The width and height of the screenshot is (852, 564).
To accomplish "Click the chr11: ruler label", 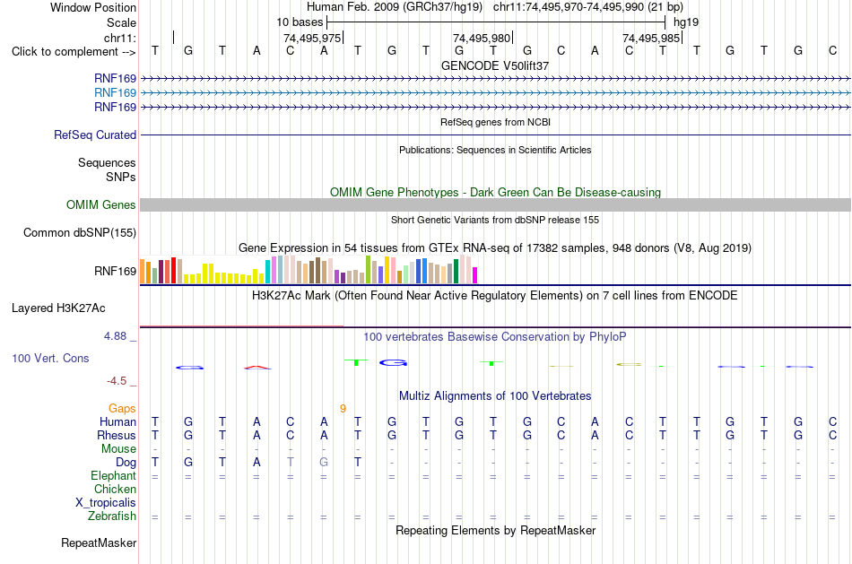I will click(119, 38).
